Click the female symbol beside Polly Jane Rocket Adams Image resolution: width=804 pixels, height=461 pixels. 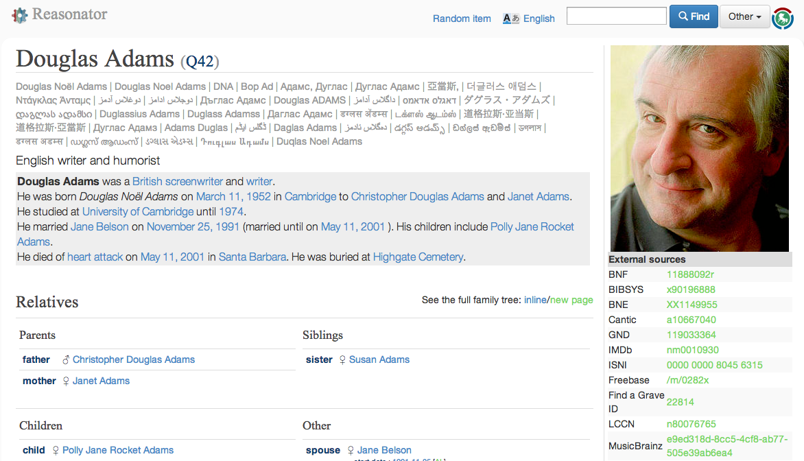(x=56, y=450)
